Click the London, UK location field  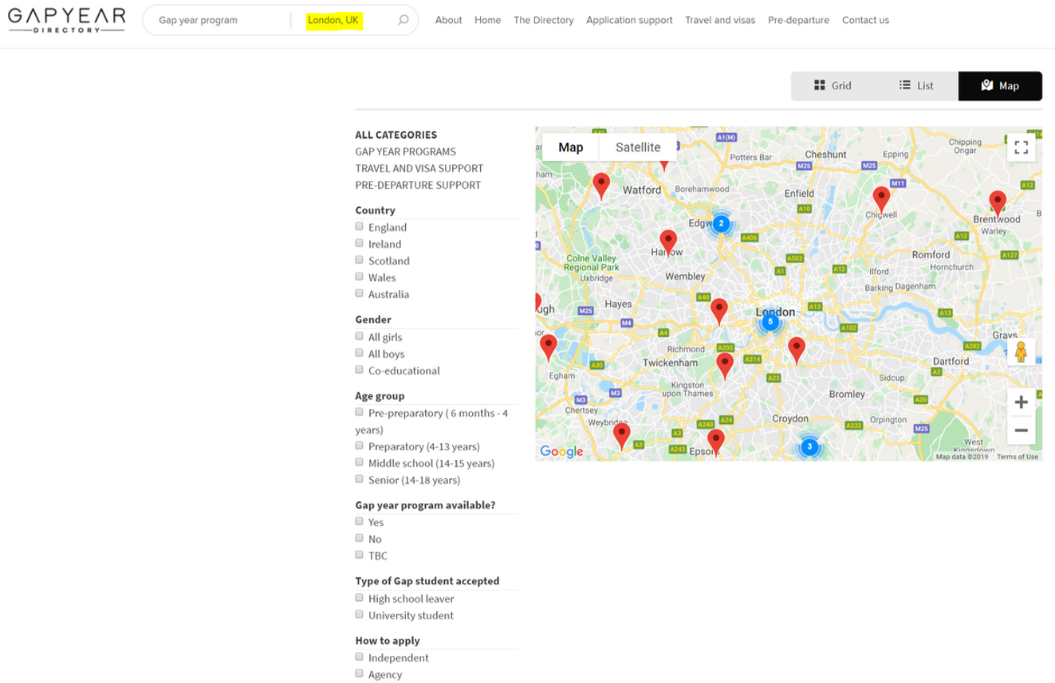tap(334, 21)
